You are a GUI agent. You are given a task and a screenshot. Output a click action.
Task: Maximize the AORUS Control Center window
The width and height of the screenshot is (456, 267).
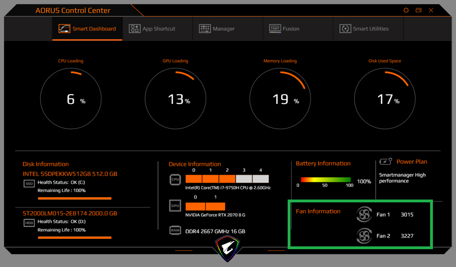click(418, 10)
